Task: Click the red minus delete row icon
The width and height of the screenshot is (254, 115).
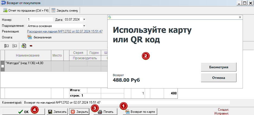Action: click(31, 46)
